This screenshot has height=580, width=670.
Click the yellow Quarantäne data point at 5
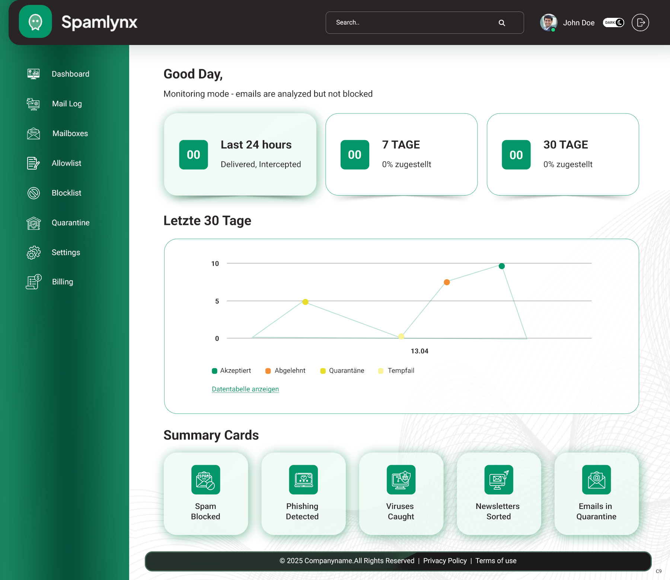click(x=305, y=302)
